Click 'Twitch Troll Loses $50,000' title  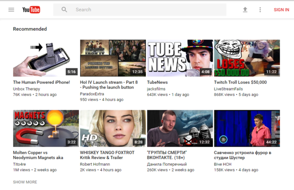[x=240, y=82]
